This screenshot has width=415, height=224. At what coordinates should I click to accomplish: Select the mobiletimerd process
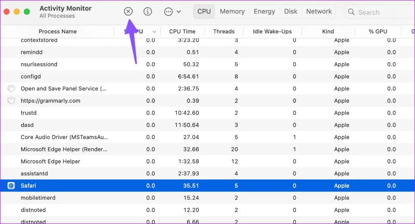pyautogui.click(x=208, y=198)
